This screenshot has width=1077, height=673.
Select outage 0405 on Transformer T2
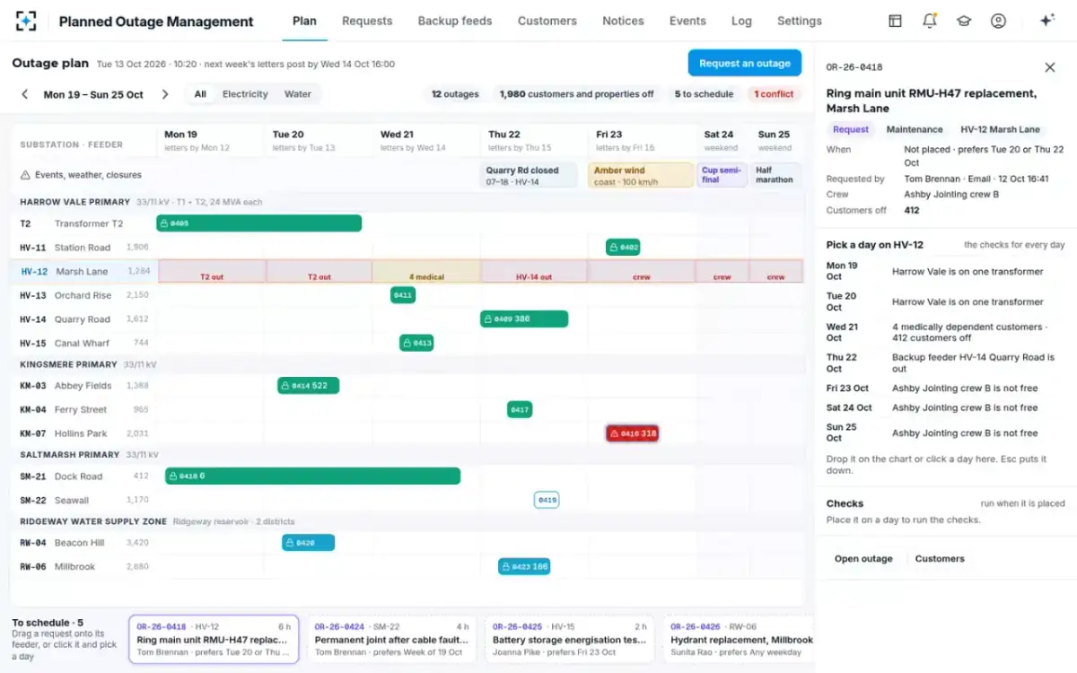[x=259, y=223]
